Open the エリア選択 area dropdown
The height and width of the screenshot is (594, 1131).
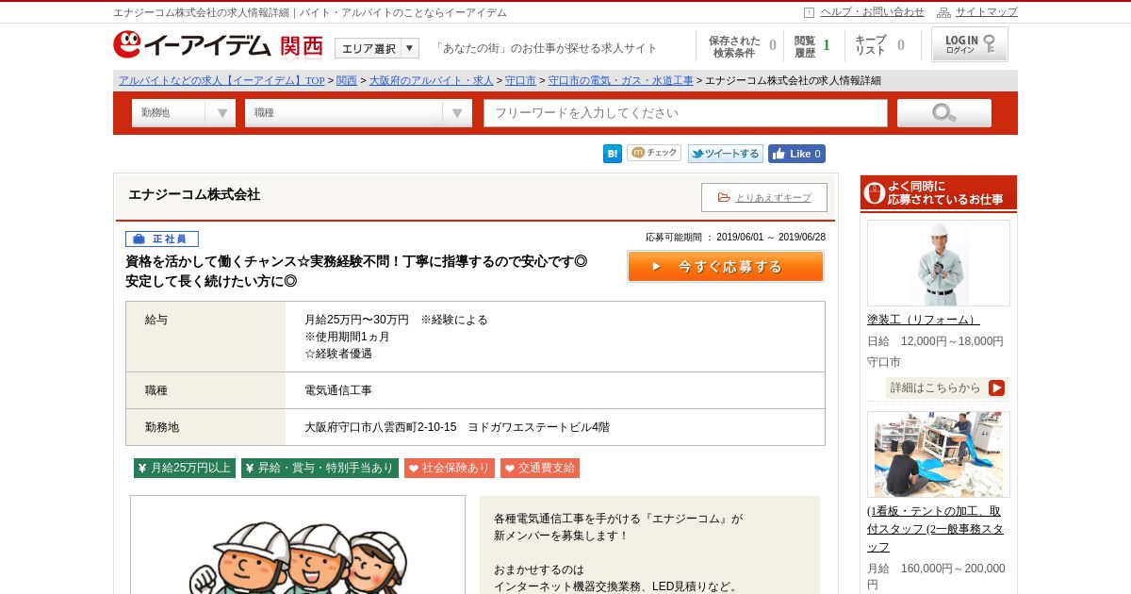(377, 48)
